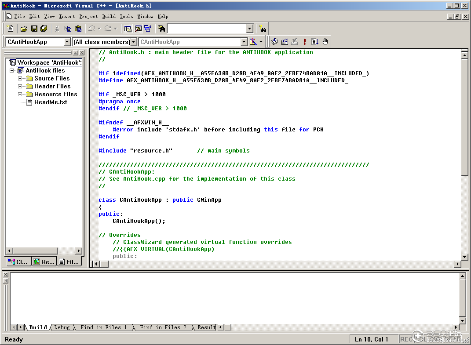Switch to the Debug output tab
The width and height of the screenshot is (471, 345).
click(x=62, y=327)
